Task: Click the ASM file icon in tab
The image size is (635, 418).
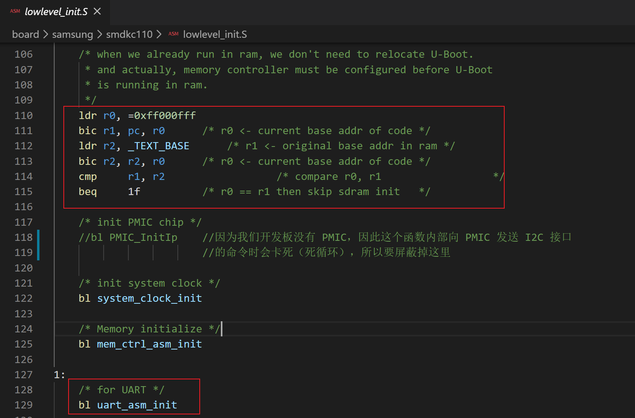Action: point(15,12)
